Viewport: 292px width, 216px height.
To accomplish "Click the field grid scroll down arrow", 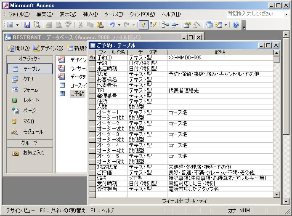I will [276, 195].
